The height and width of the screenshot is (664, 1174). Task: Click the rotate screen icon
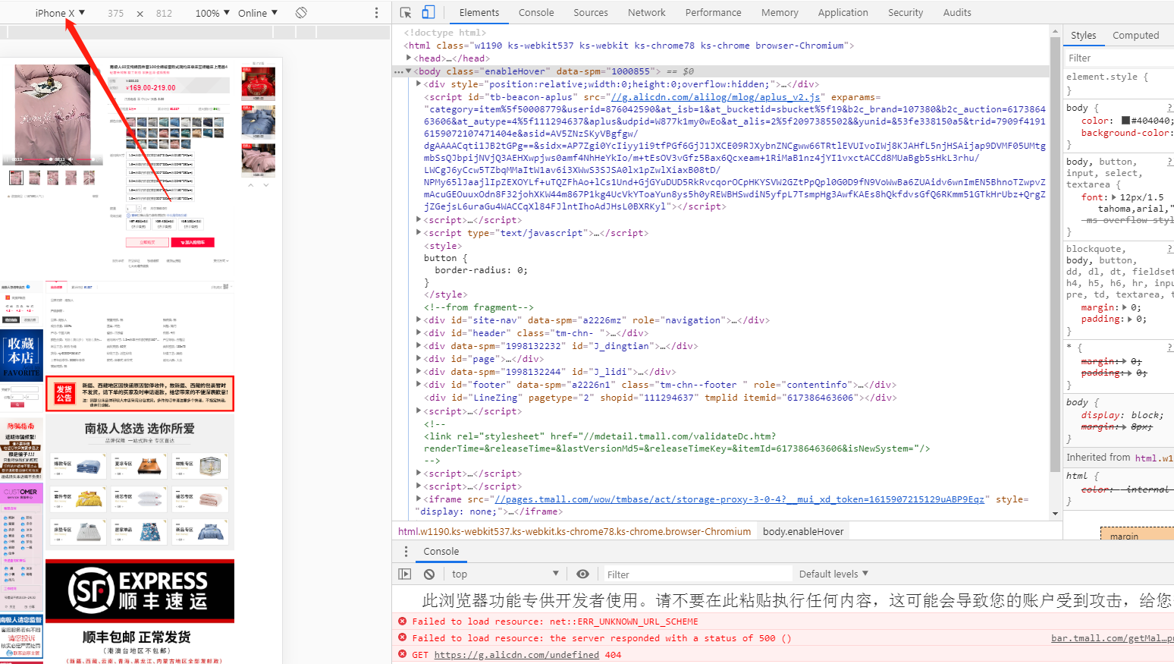(x=301, y=13)
